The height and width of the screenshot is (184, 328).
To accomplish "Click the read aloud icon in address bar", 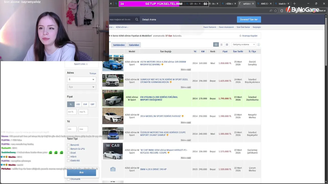I will [x=271, y=11].
